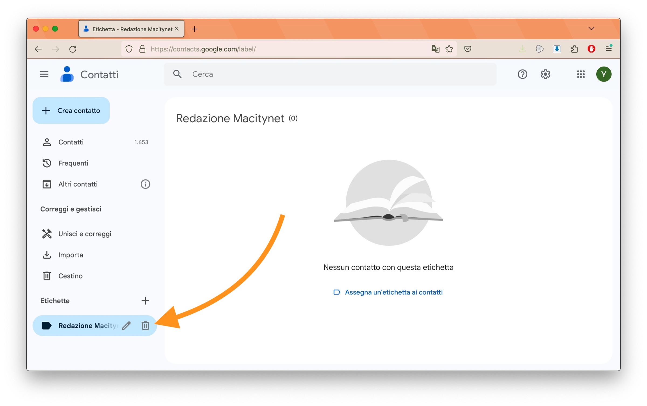Screen dimensions: 647x406
Task: Open the info icon beside Altri contatti
Action: (x=145, y=184)
